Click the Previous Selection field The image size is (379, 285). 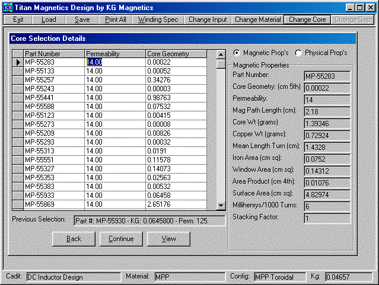149,221
